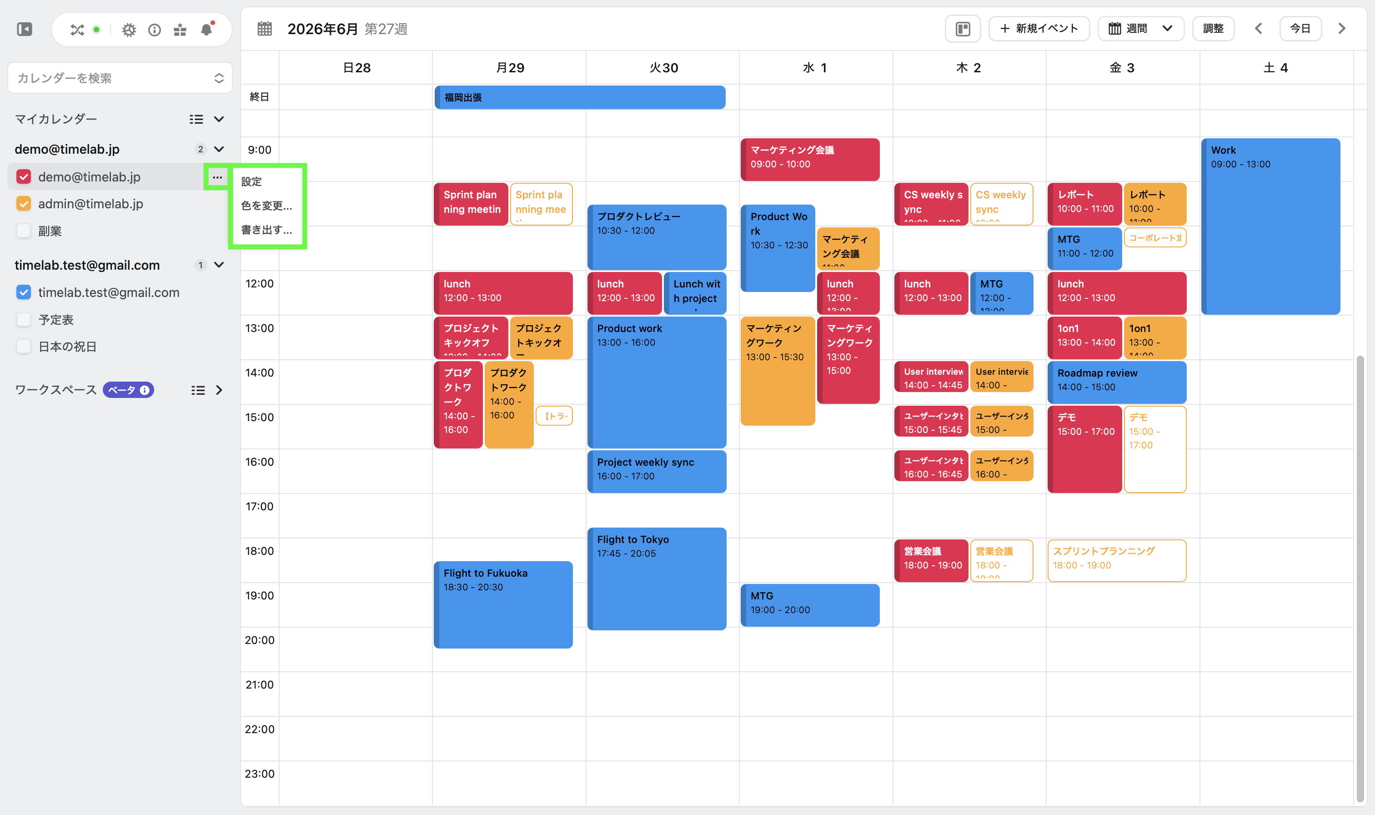Click the three-dots icon for demo@timelab.jp

217,177
